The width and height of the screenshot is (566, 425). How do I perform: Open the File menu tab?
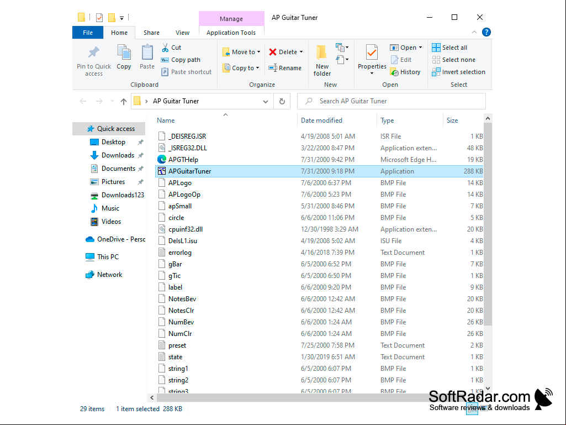point(88,33)
